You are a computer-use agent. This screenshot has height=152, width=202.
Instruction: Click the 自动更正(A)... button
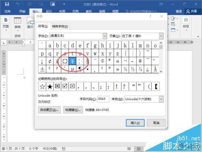[49, 110]
